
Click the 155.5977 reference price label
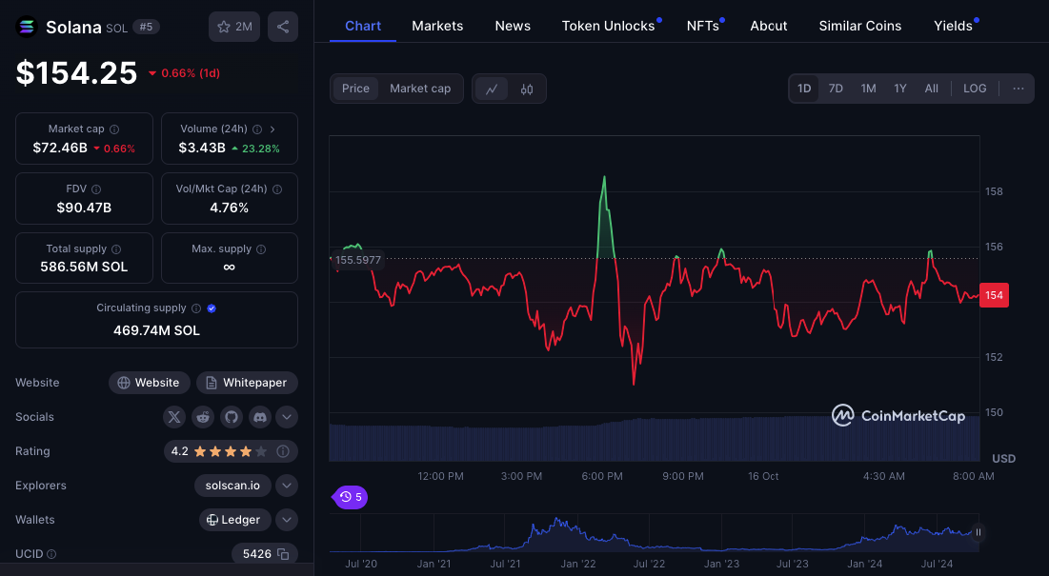[x=358, y=260]
